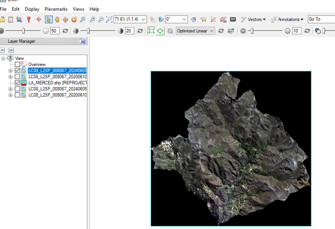The width and height of the screenshot is (335, 229).
Task: Expand the unchecked LC08_L2SP_008067_20240605 layer
Action: [10, 89]
